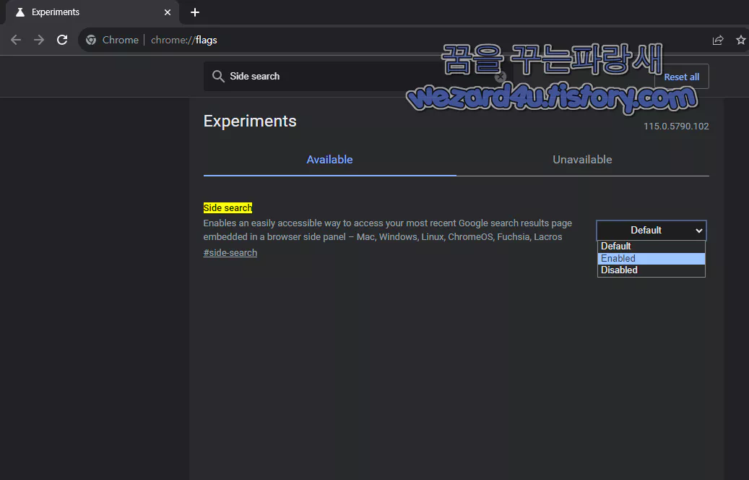Click the version number 115.0.5790.102
The image size is (749, 480).
click(676, 127)
